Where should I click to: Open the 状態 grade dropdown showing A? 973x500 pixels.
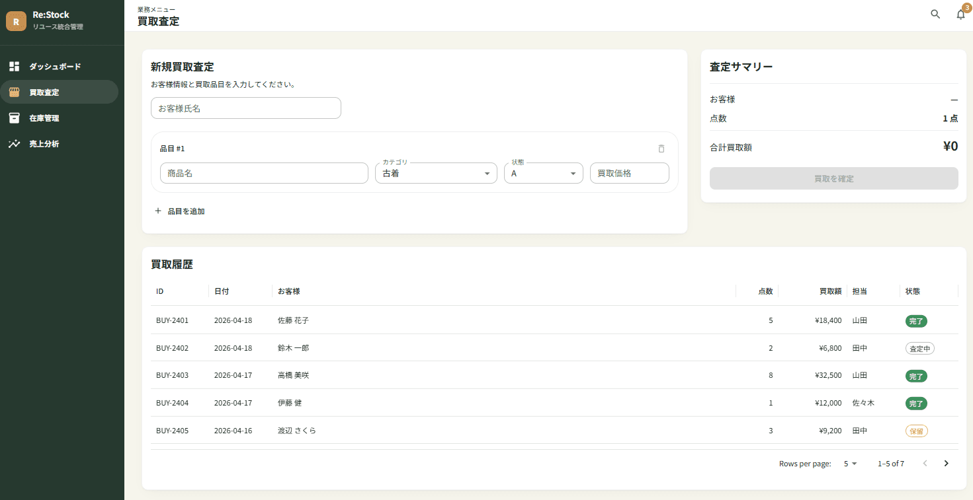click(x=544, y=173)
